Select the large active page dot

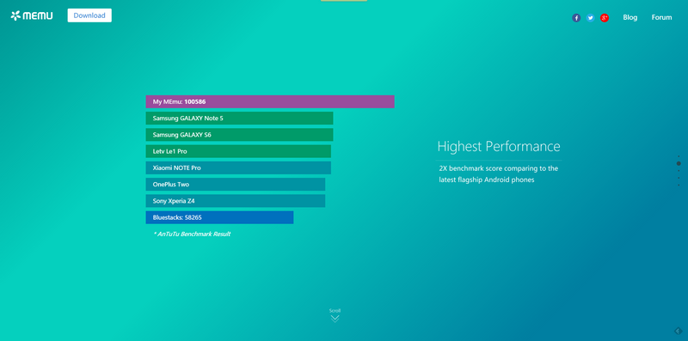679,163
